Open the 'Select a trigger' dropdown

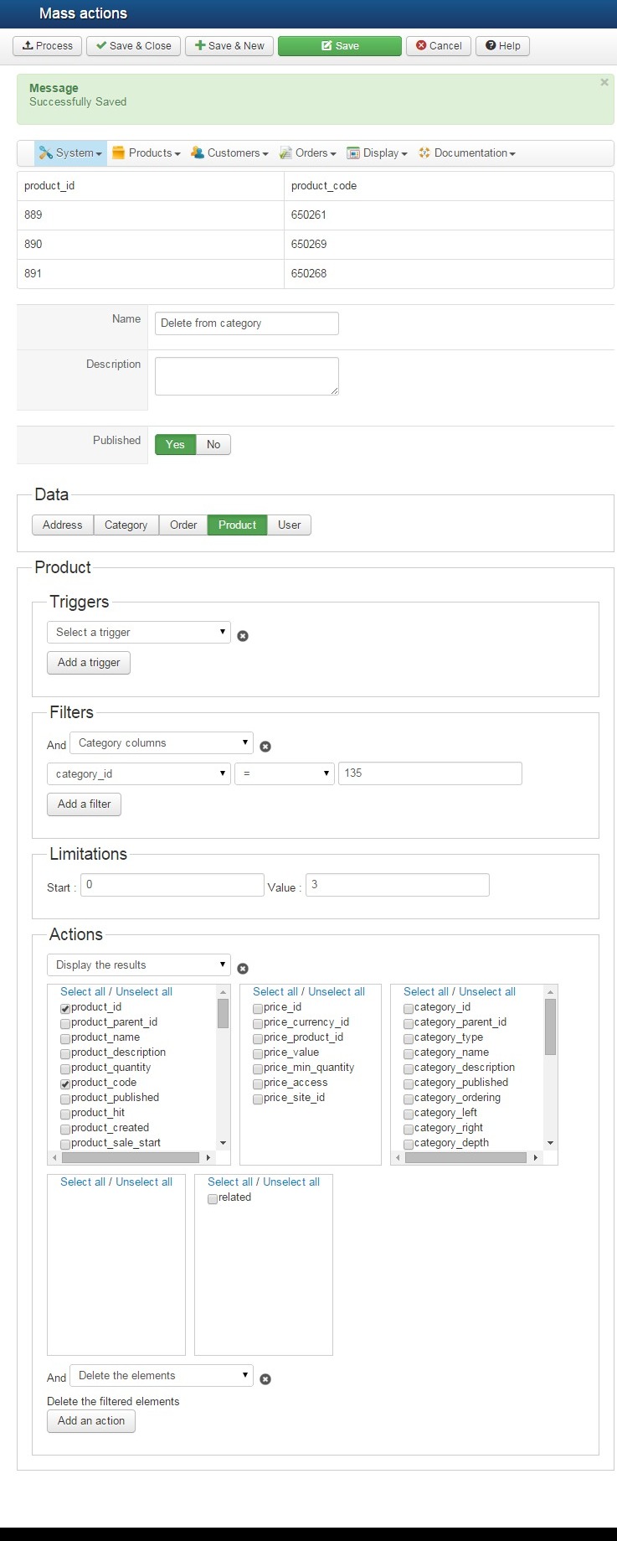[x=139, y=633]
